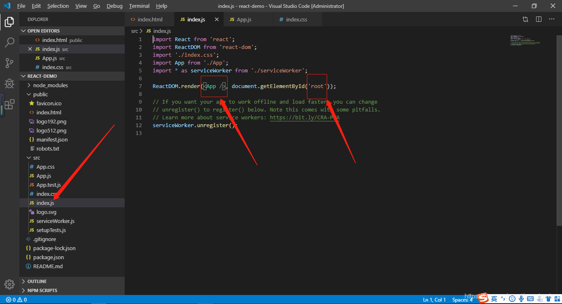
Task: Open the Terminal menu
Action: pyautogui.click(x=139, y=6)
